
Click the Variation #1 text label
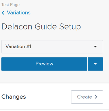point(18,47)
